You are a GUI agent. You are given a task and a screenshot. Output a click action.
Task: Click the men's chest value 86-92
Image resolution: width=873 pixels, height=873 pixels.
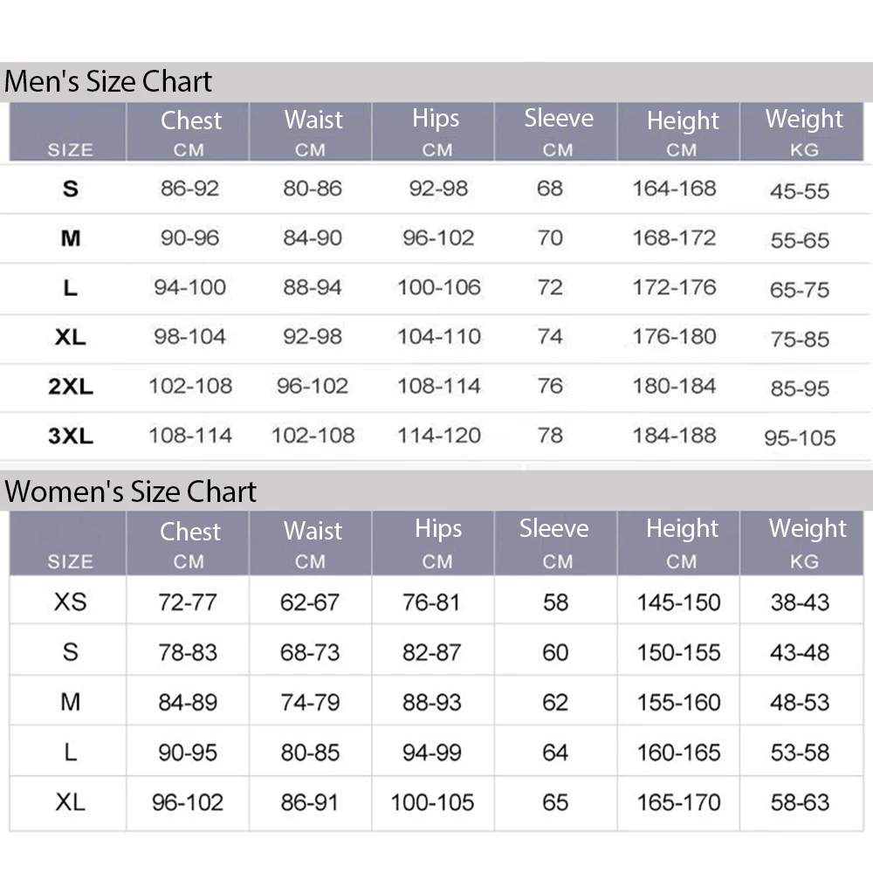(x=189, y=189)
